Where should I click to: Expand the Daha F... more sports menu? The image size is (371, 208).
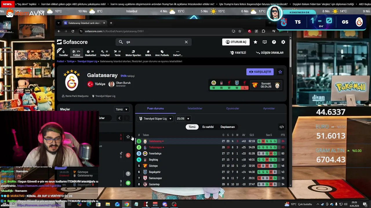pos(178,53)
